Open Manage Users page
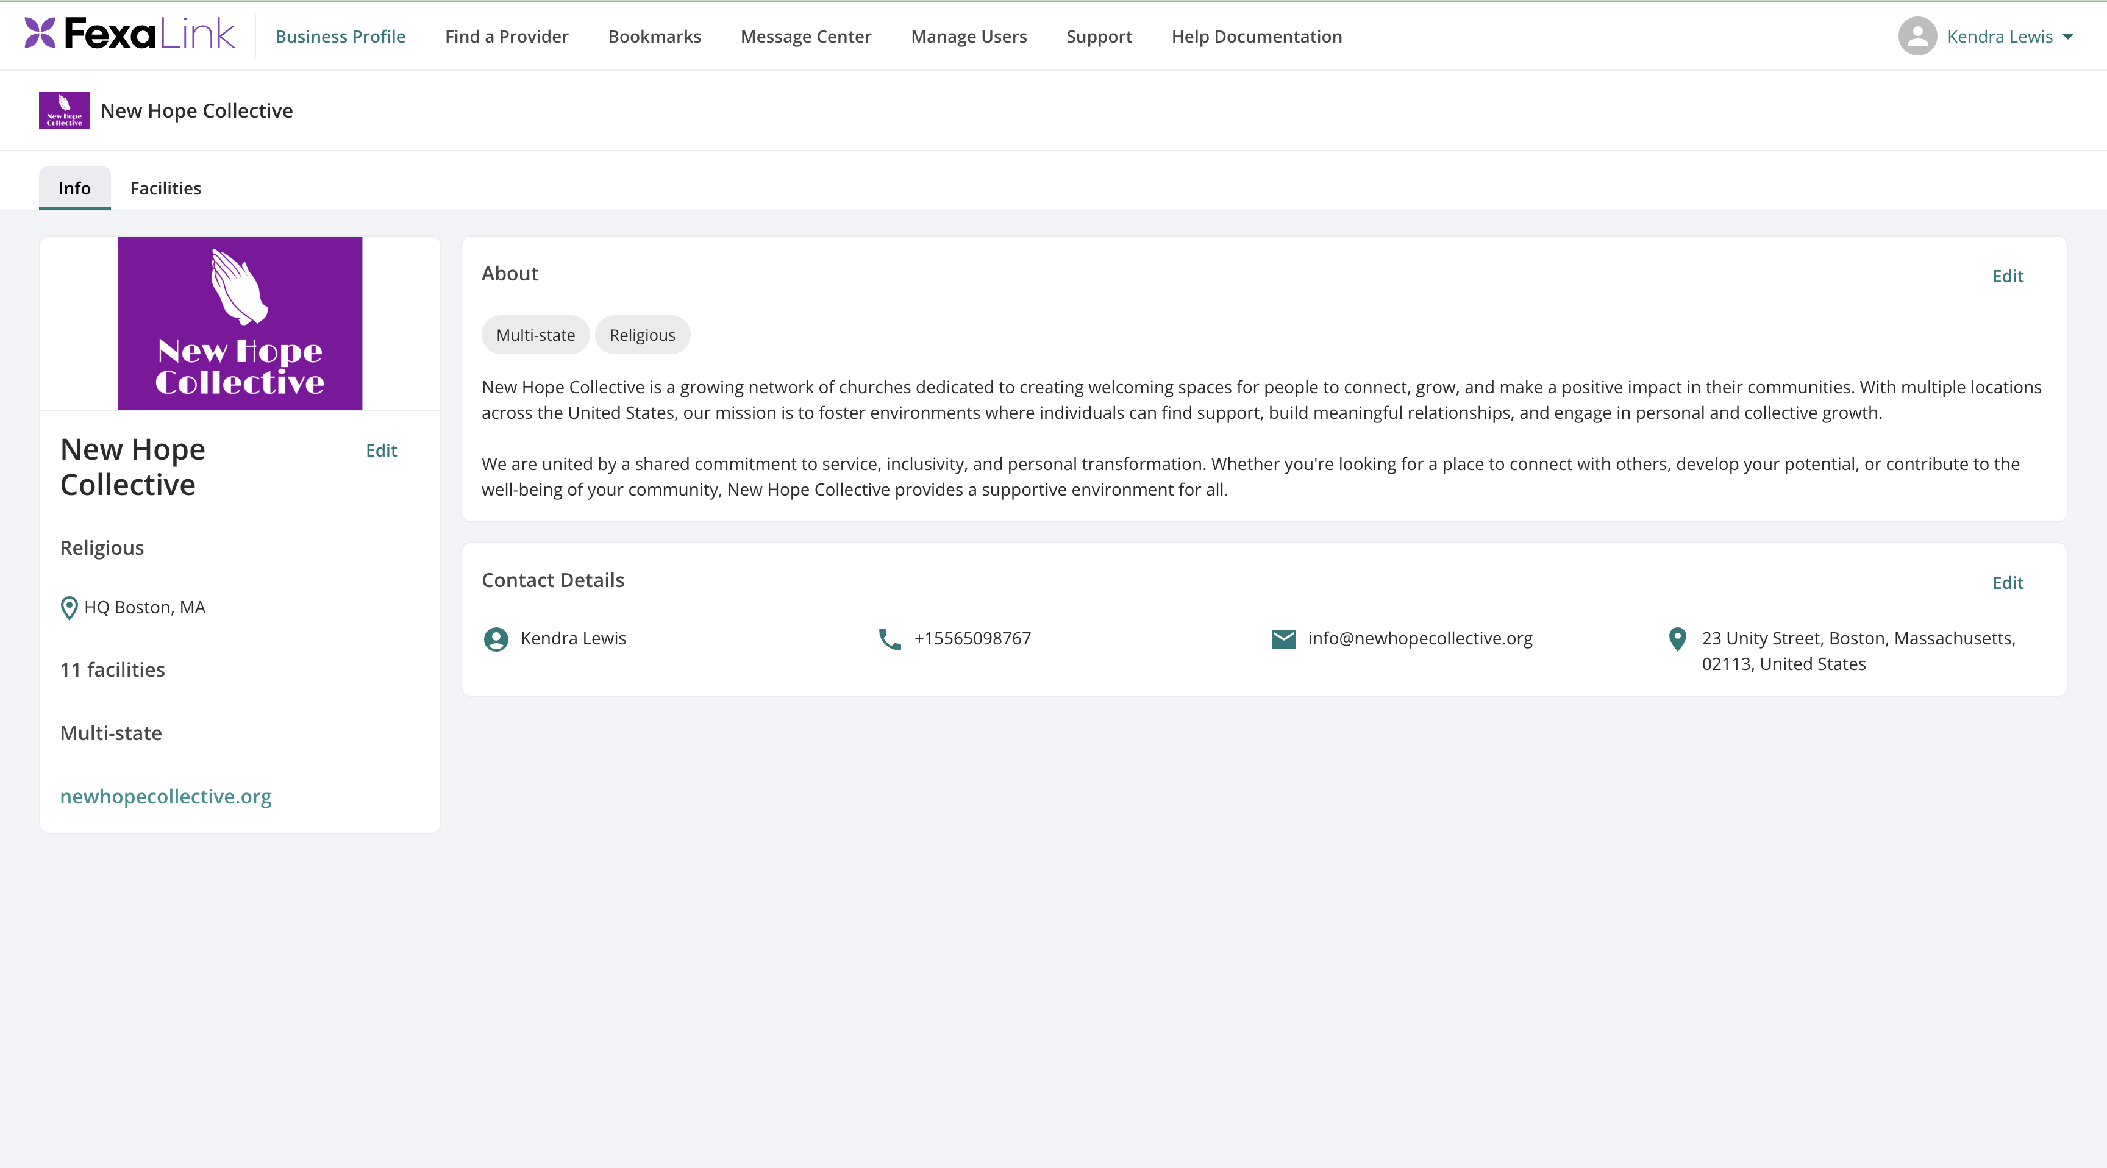The width and height of the screenshot is (2107, 1168). [x=968, y=37]
